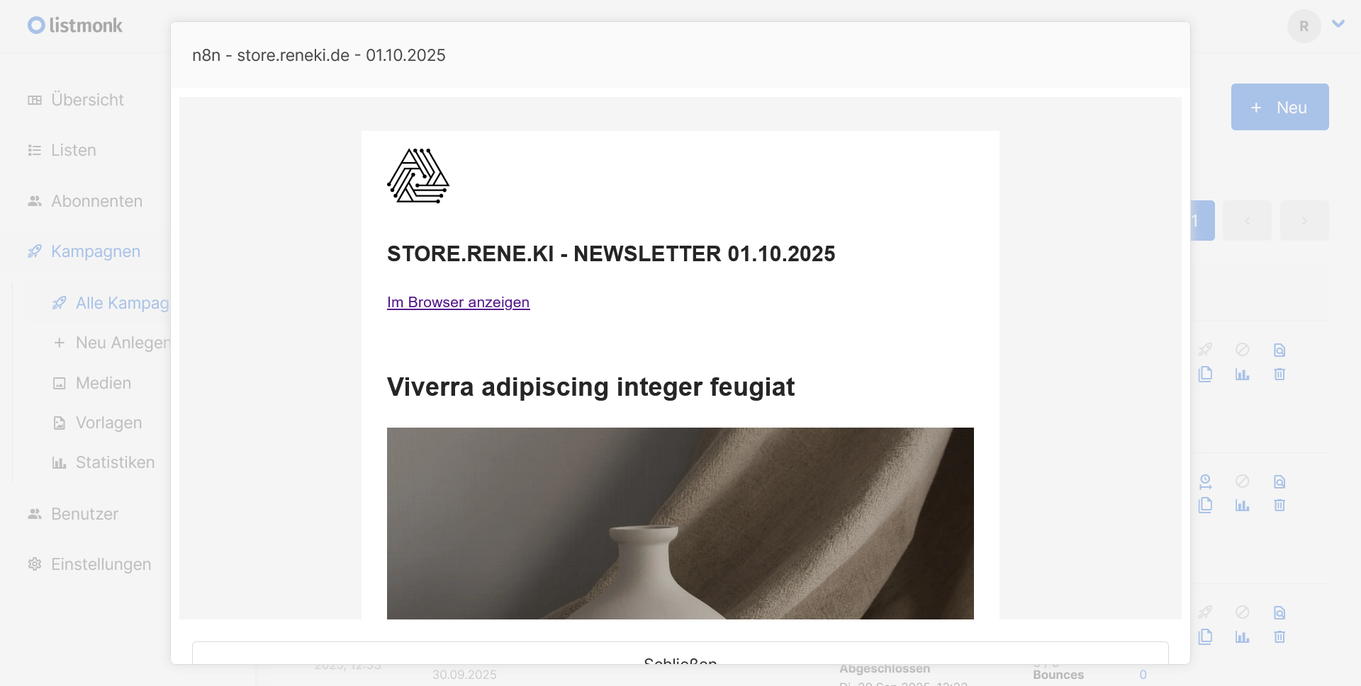Clone the last listed campaign

1205,636
